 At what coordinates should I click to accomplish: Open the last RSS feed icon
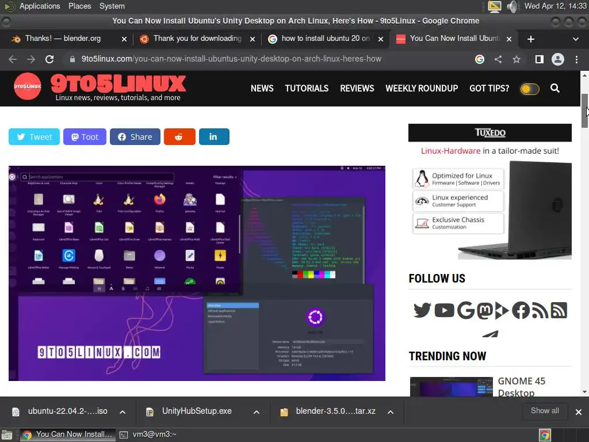point(559,310)
